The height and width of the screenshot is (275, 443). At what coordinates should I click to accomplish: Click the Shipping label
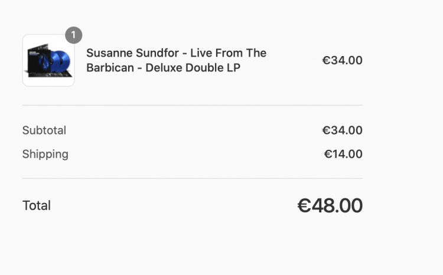(x=45, y=154)
